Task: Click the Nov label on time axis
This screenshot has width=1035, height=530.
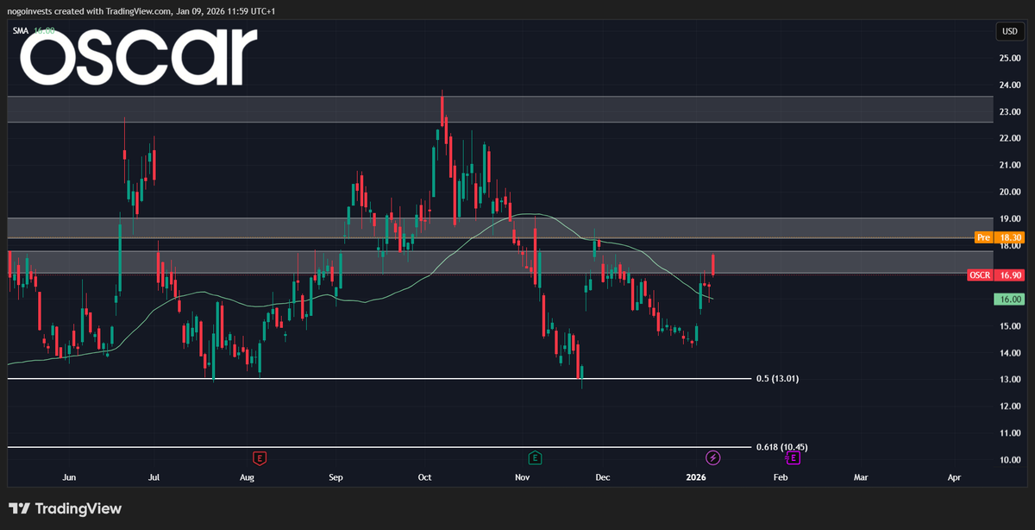Action: tap(522, 476)
